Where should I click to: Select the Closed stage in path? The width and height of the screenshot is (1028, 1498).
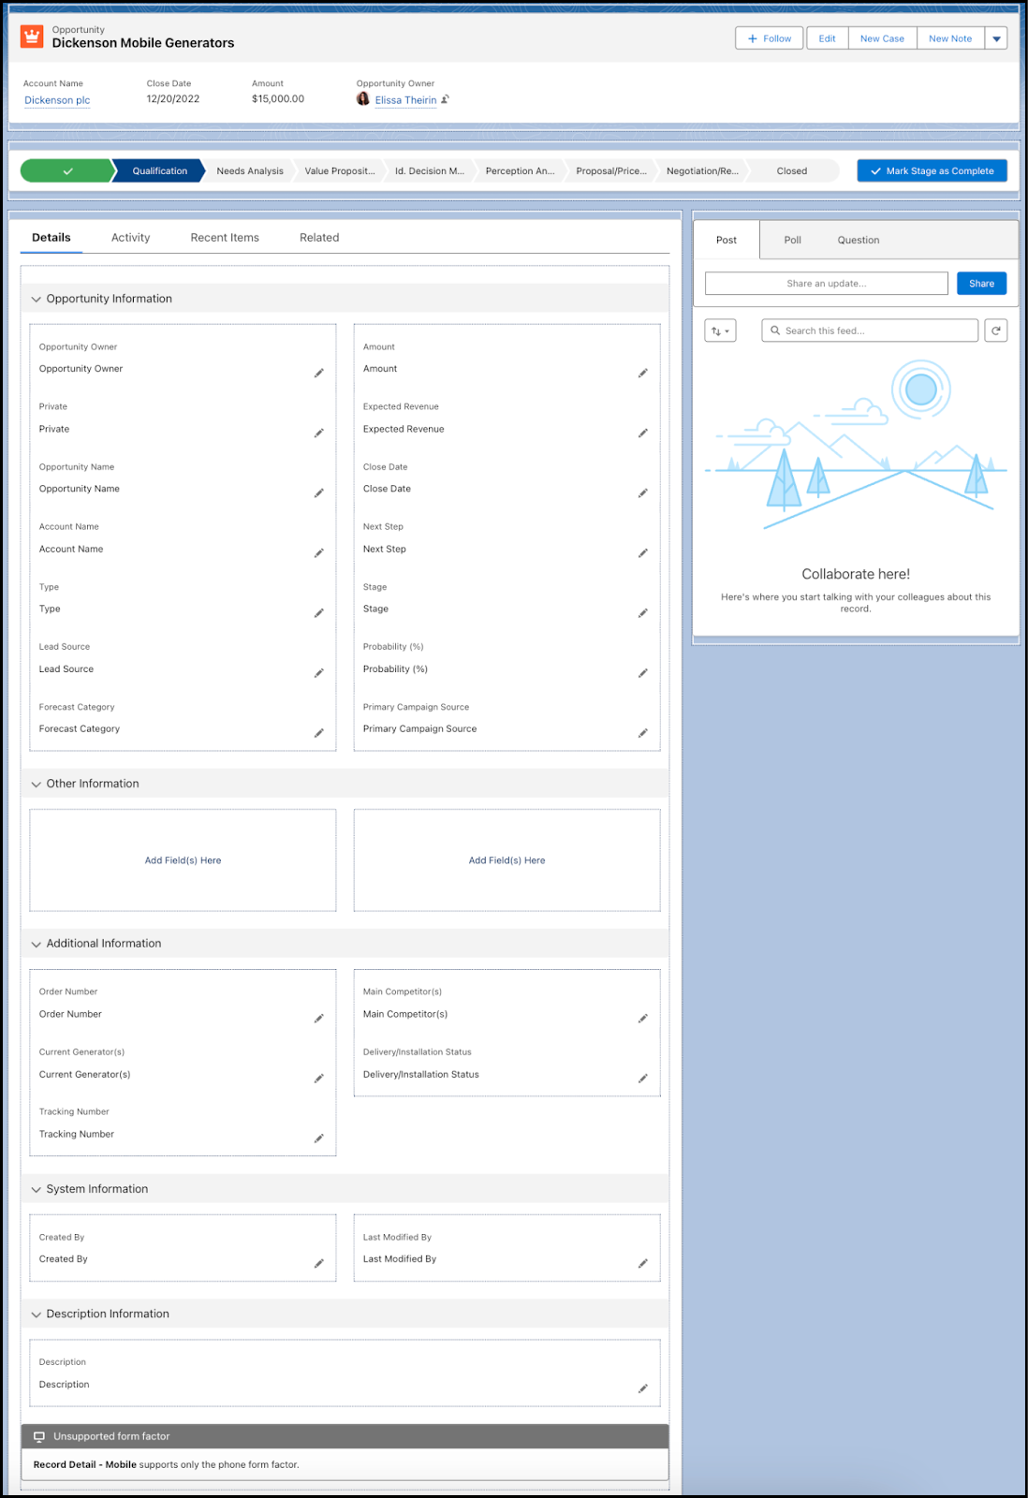(792, 170)
